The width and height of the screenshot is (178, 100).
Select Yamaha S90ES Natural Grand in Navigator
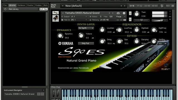click(x=19, y=94)
